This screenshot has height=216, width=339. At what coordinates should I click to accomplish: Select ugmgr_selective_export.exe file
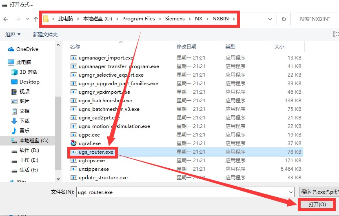(x=107, y=75)
